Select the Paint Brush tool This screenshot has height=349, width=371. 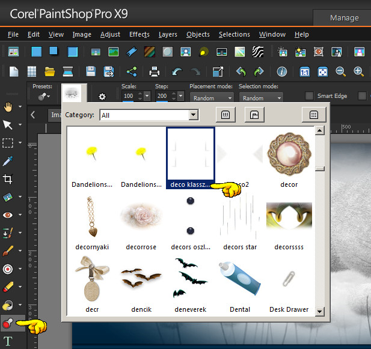pos(8,251)
